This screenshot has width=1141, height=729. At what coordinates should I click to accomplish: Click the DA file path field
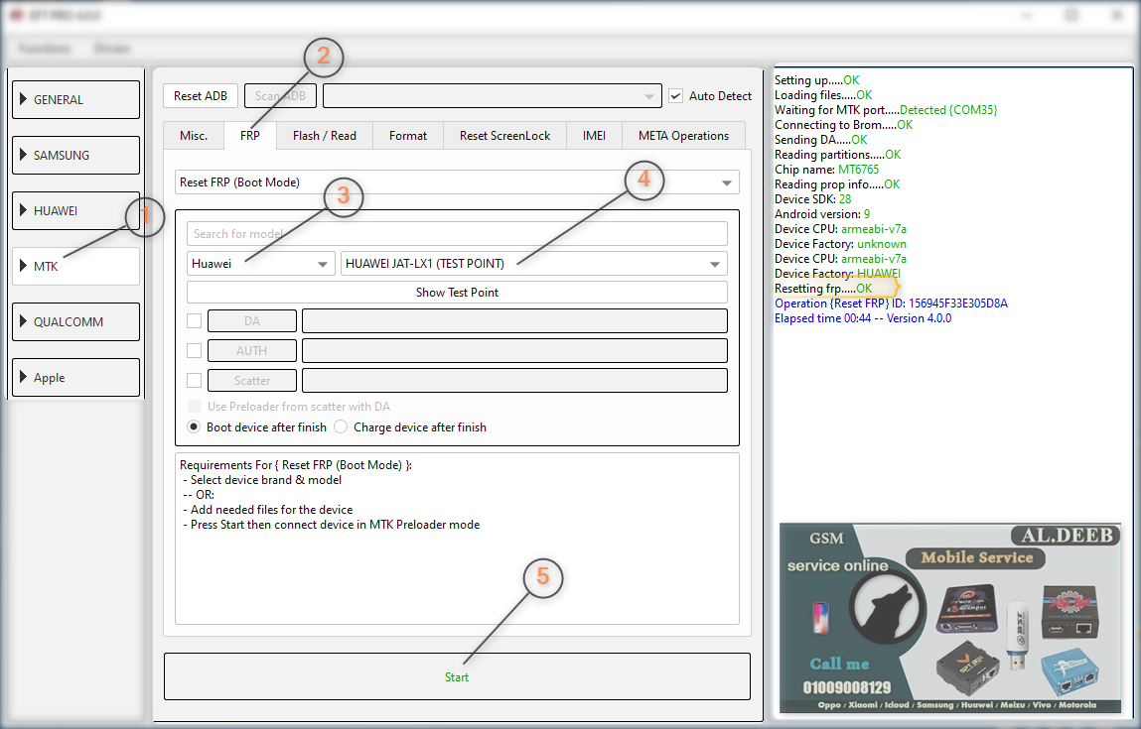coord(514,320)
